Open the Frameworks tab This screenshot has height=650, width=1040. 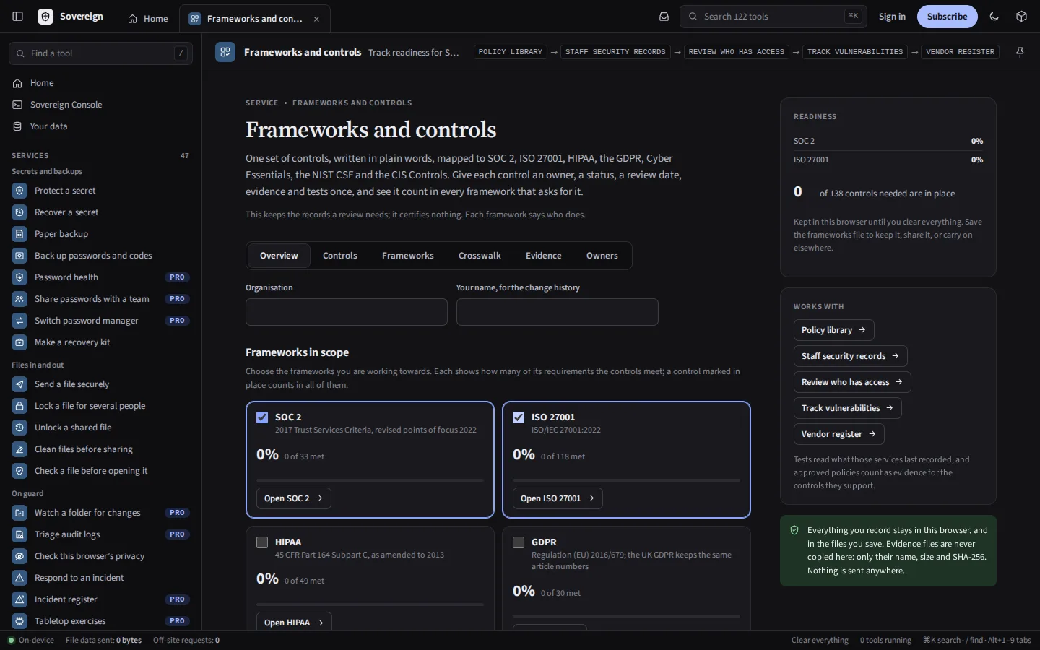[x=408, y=256]
